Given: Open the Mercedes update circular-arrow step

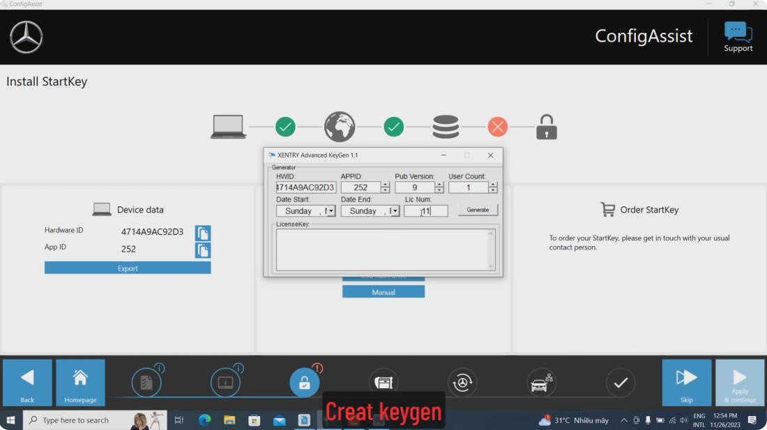Looking at the screenshot, I should pos(462,383).
